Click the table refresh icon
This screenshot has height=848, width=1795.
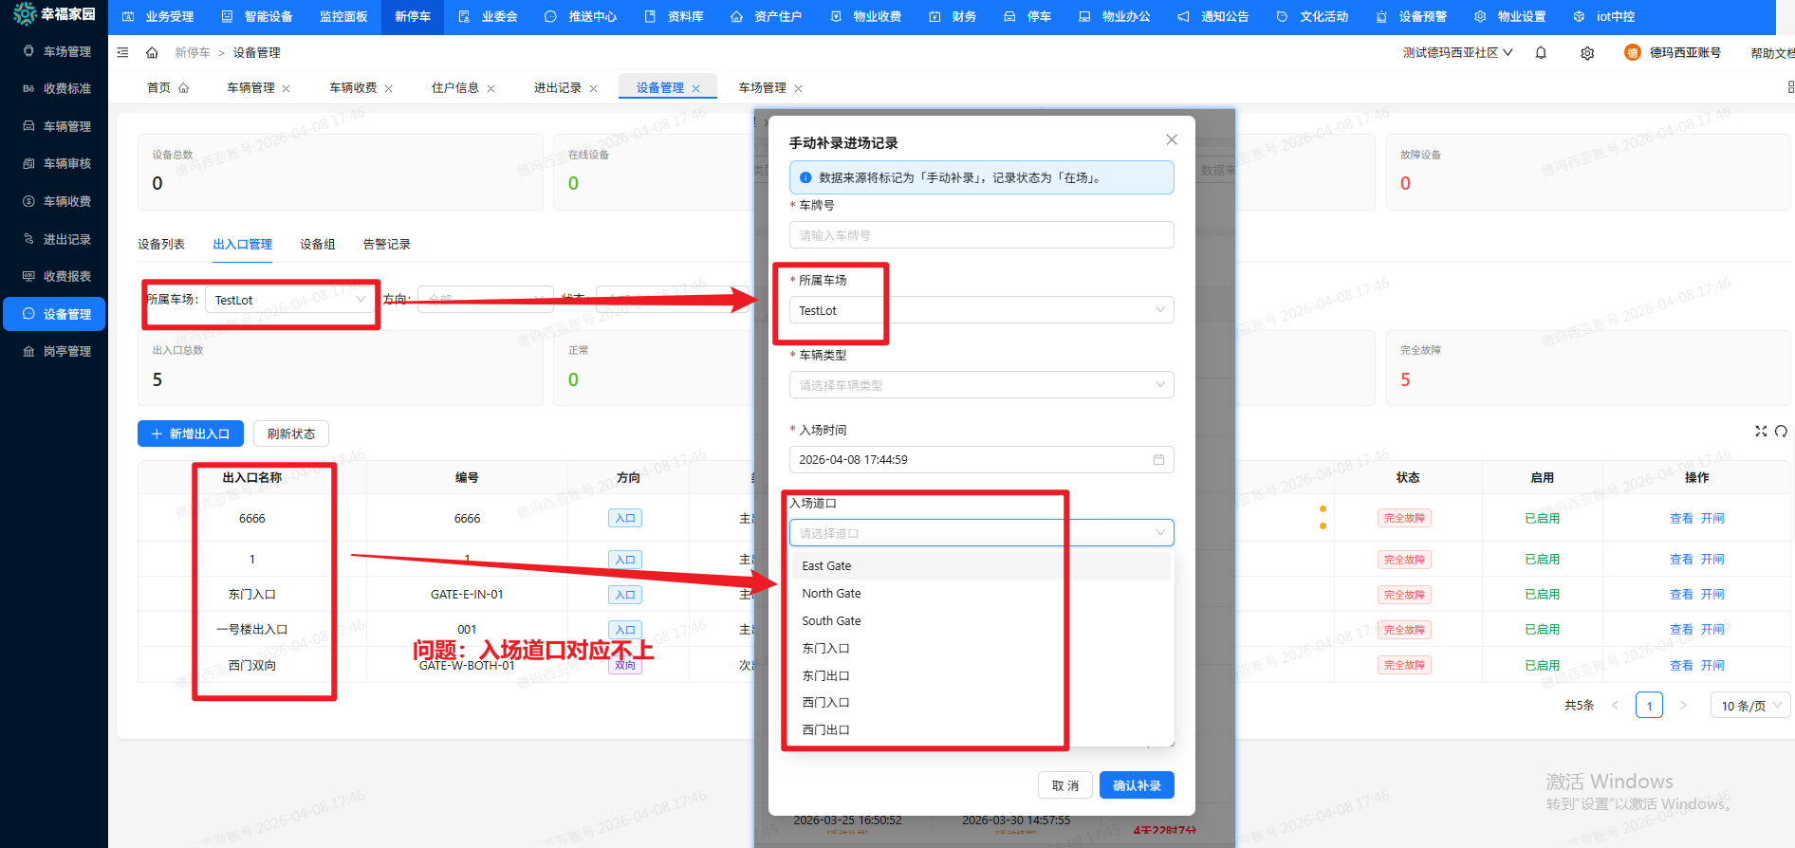coord(1781,432)
